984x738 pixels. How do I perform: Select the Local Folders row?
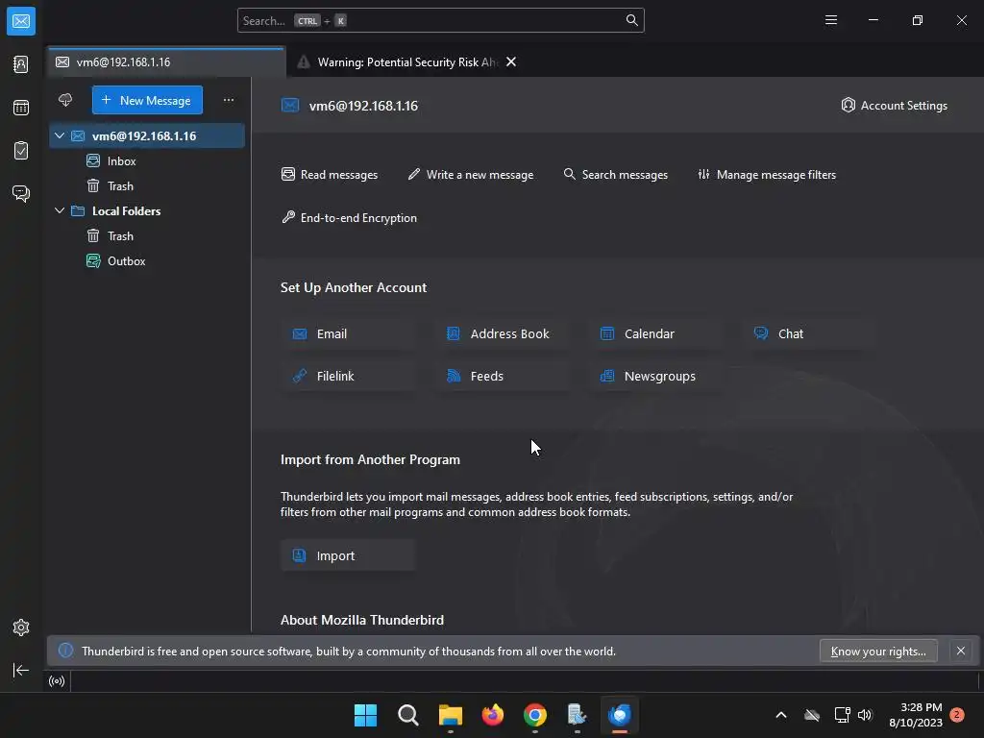147,210
